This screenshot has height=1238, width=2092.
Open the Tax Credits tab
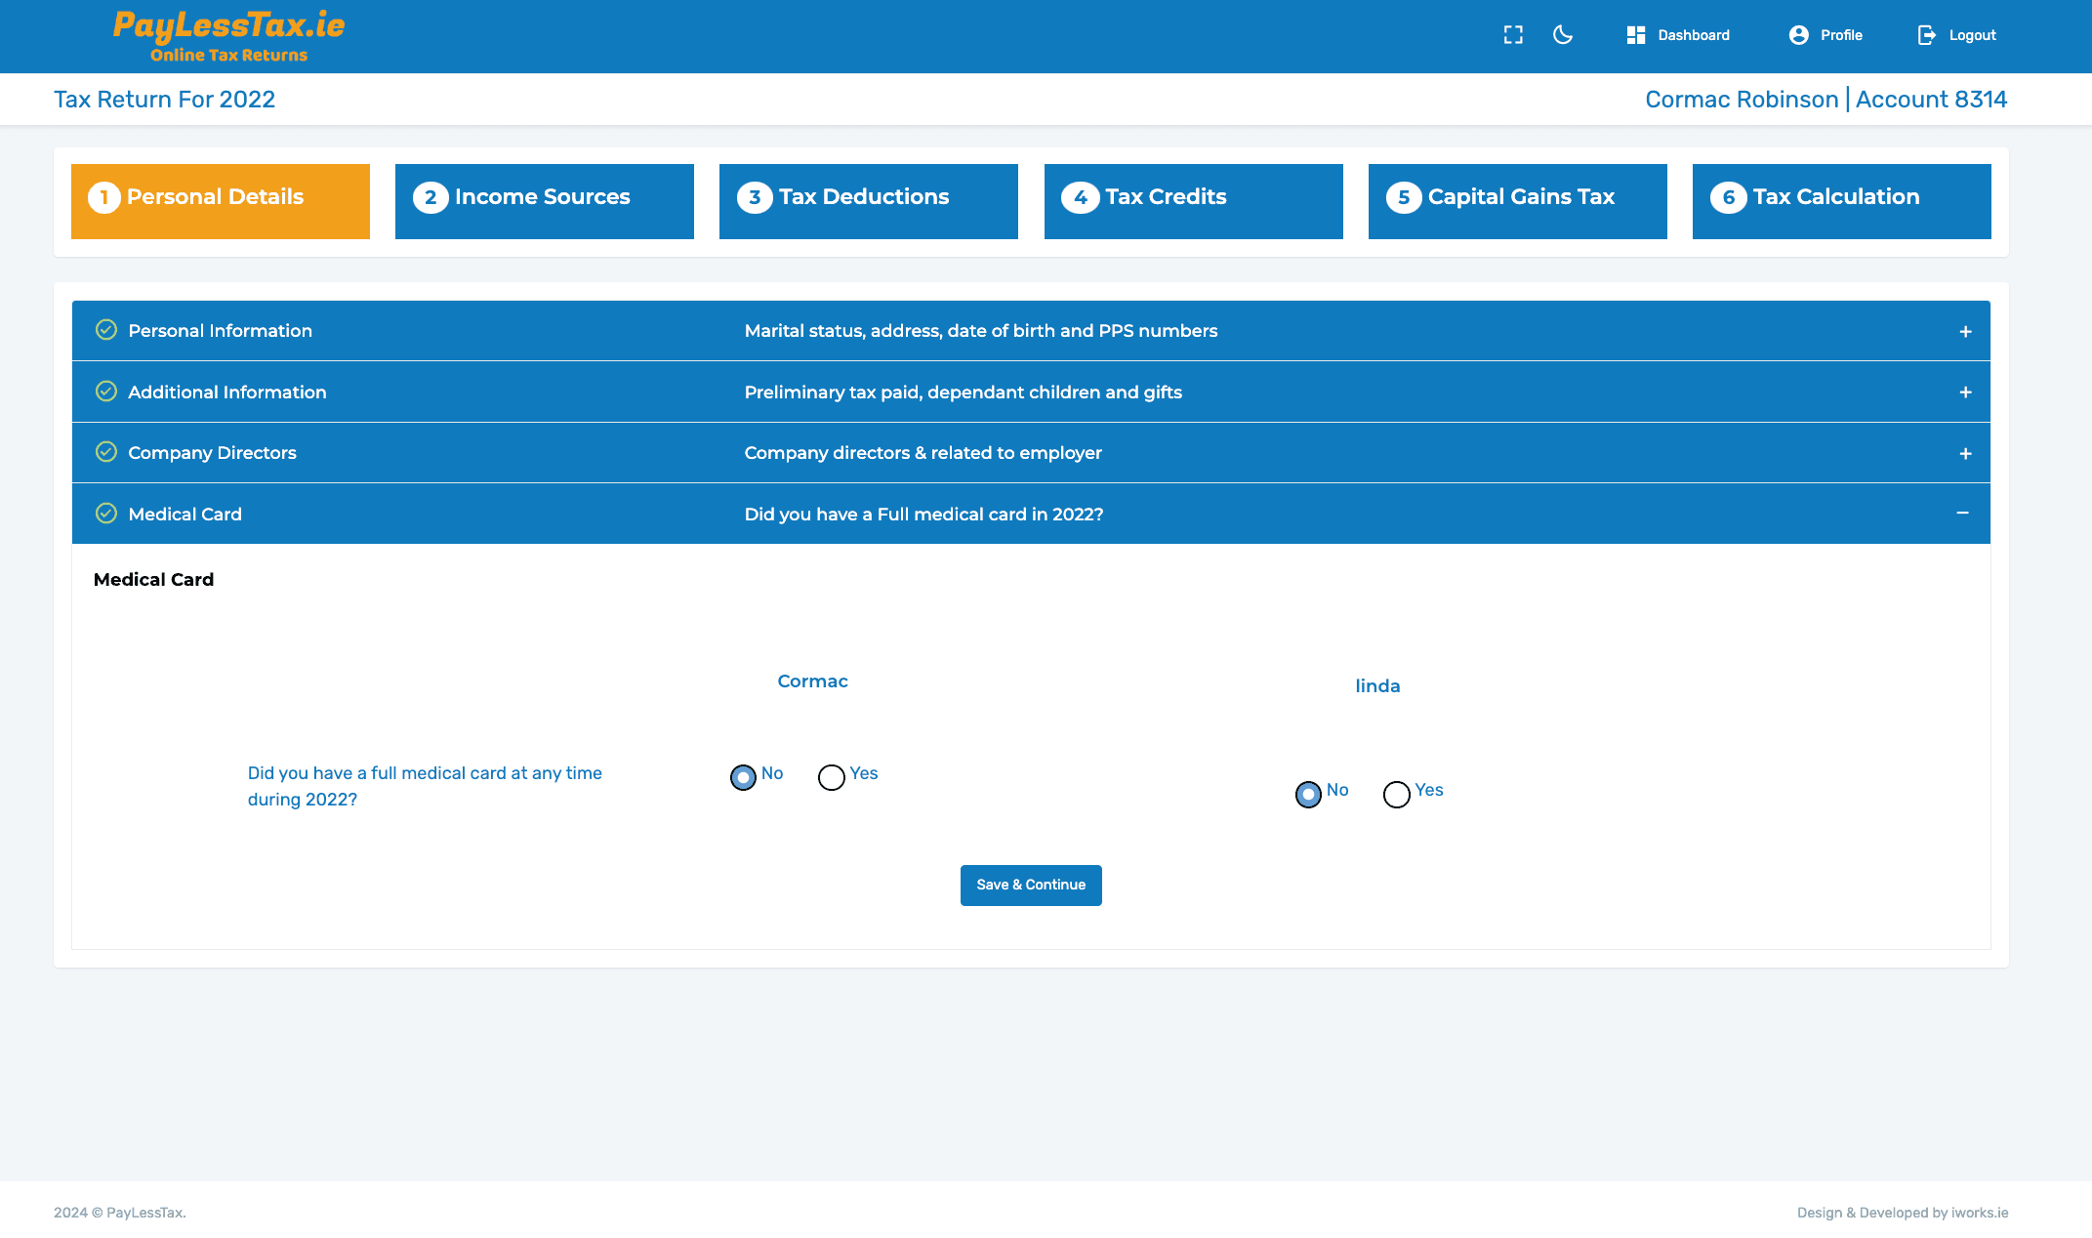tap(1194, 201)
